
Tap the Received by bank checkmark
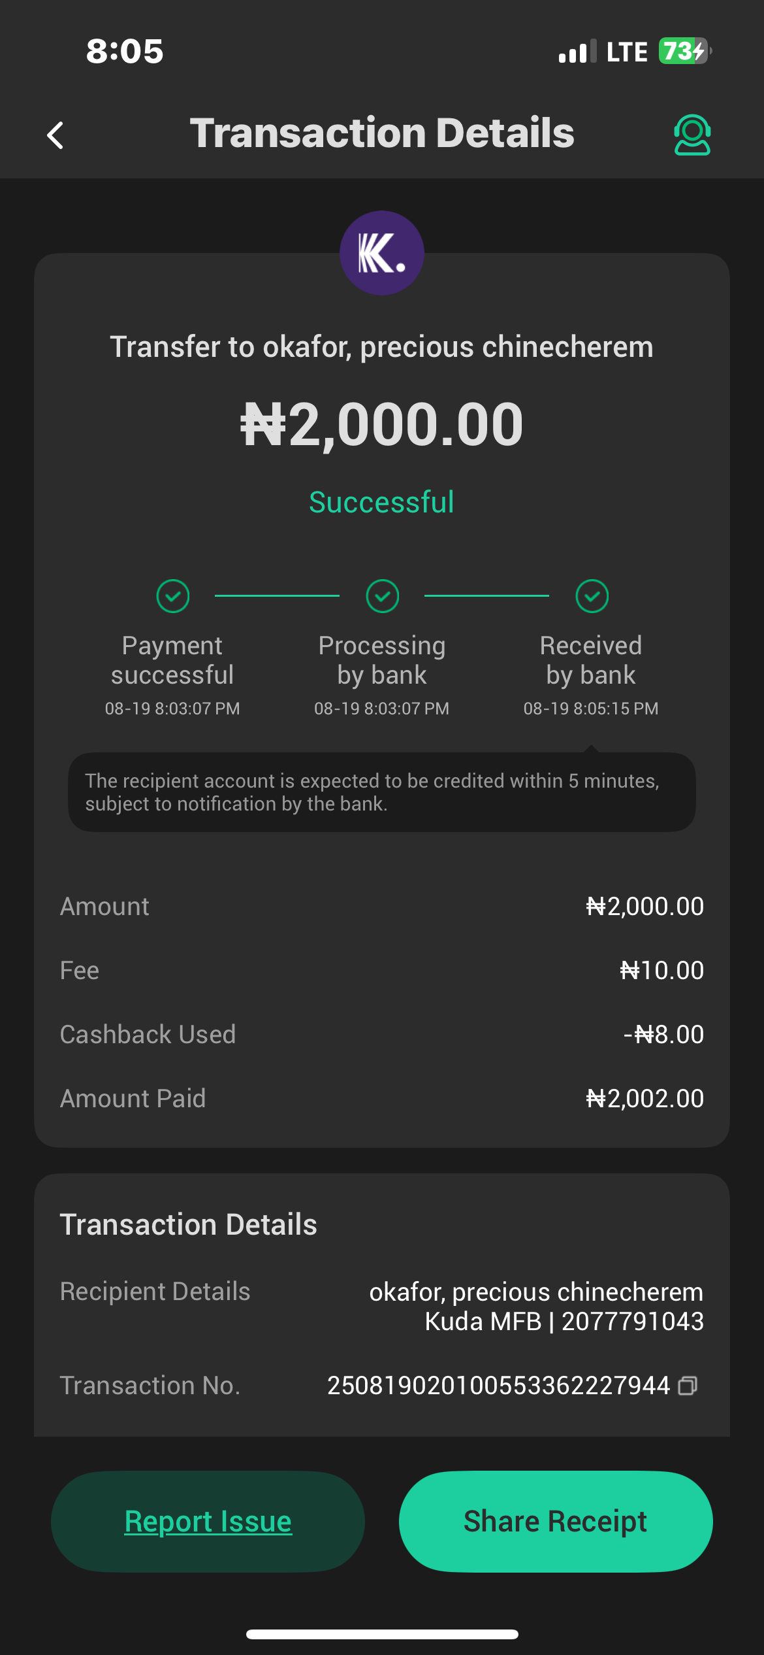tap(592, 596)
